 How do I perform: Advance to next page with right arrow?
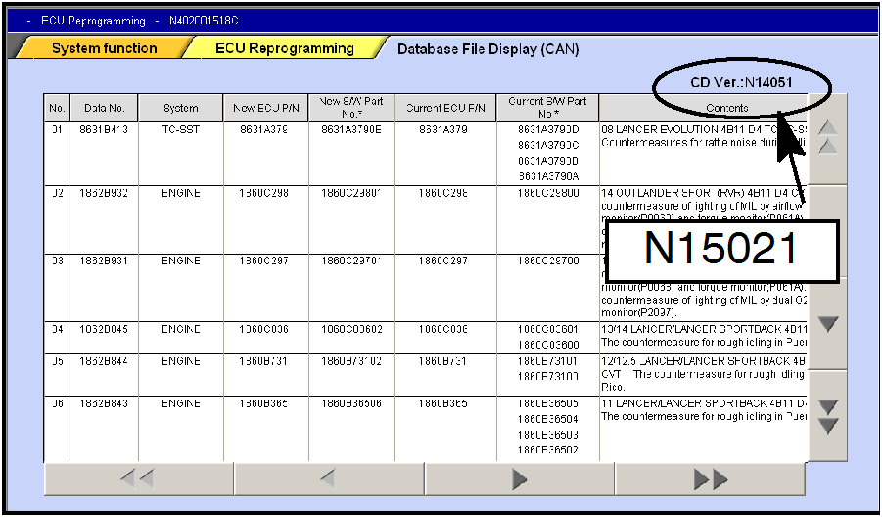[520, 479]
